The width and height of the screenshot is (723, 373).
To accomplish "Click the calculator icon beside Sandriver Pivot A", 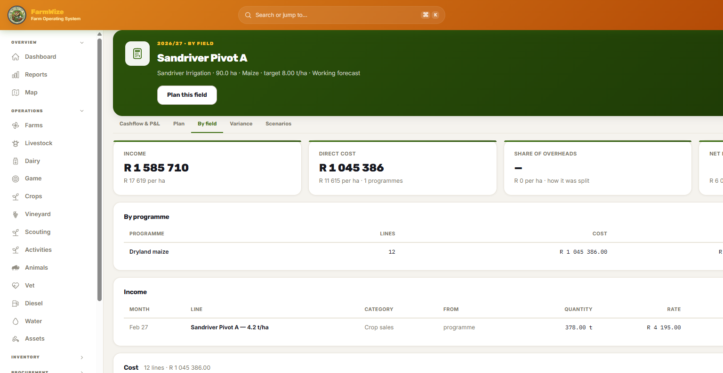I will (137, 54).
